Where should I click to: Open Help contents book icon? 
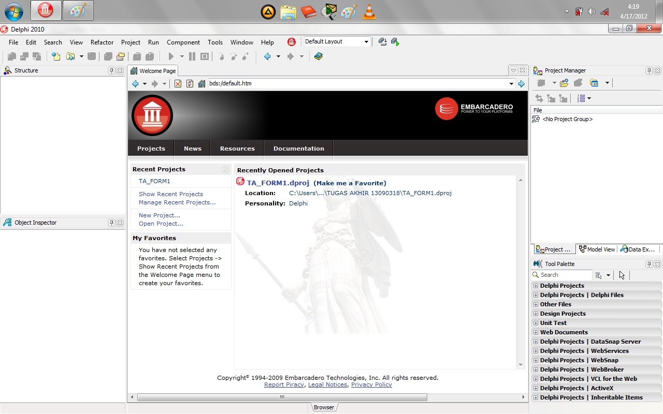[x=319, y=56]
